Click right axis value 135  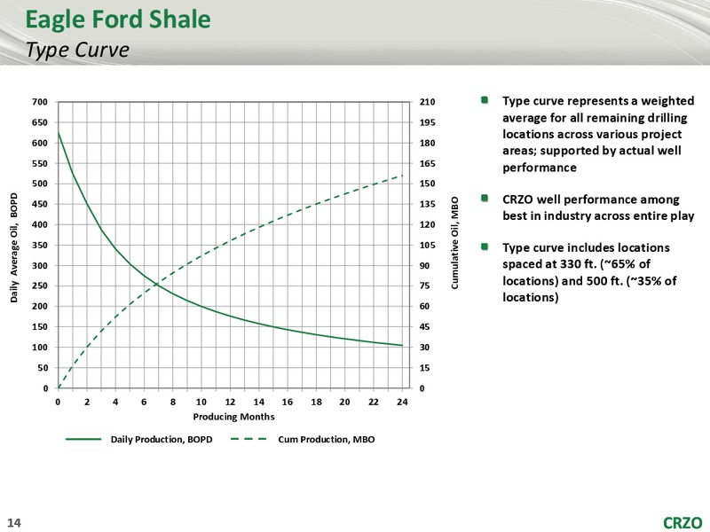[x=428, y=204]
